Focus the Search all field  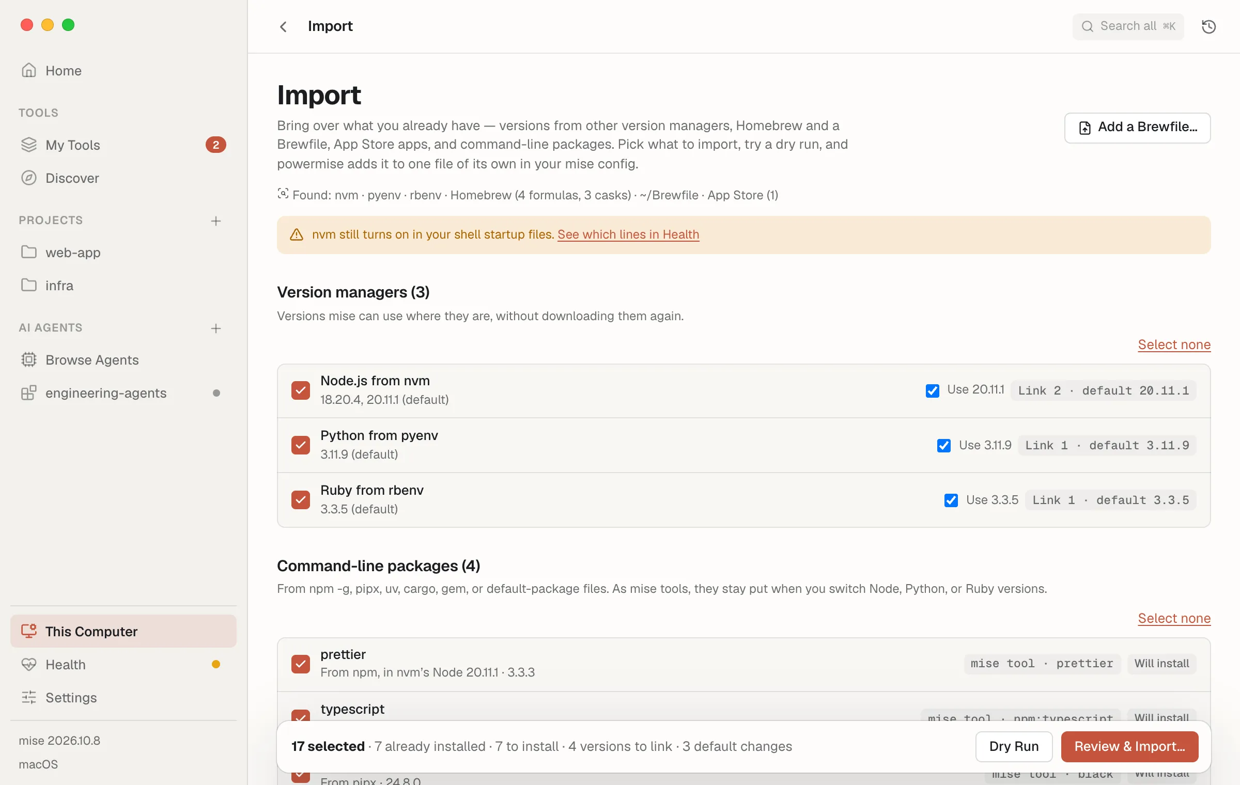pyautogui.click(x=1128, y=26)
